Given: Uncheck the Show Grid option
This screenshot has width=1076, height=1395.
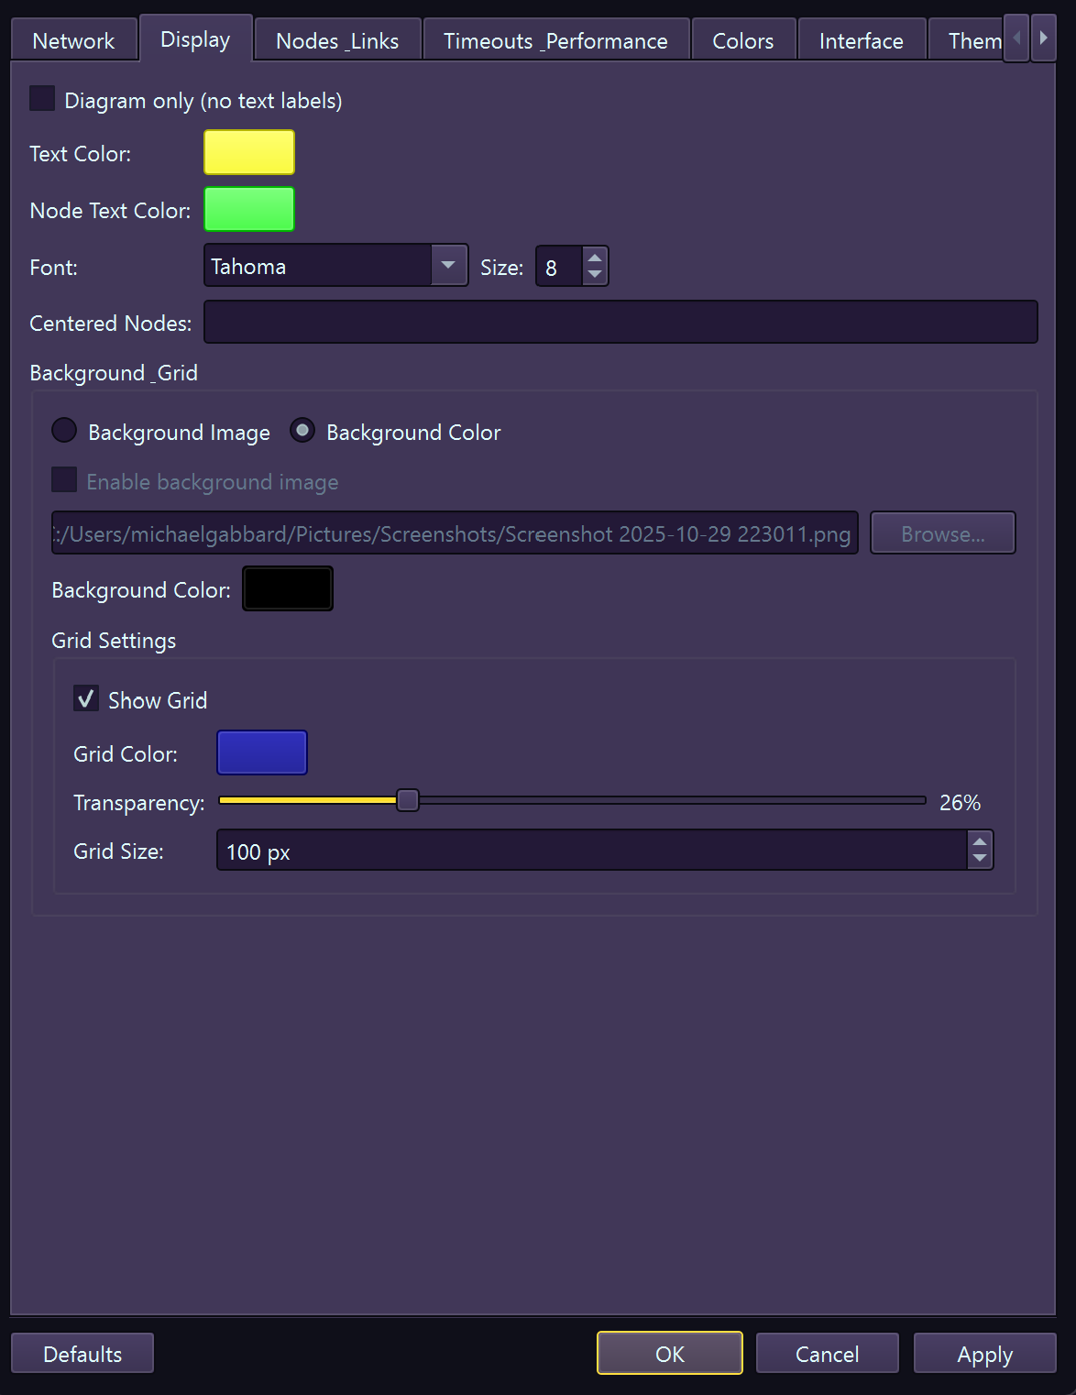Looking at the screenshot, I should (86, 698).
